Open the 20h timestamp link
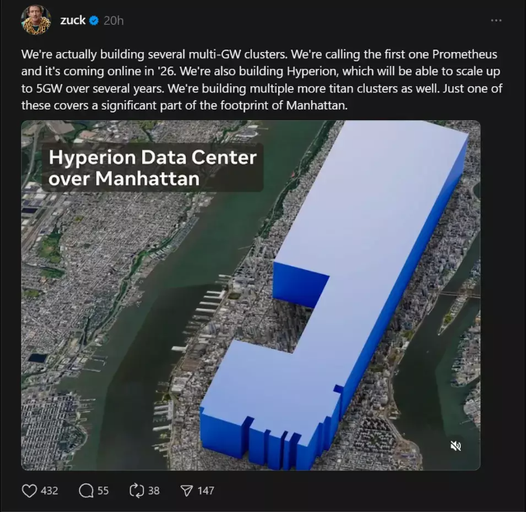 (x=113, y=21)
